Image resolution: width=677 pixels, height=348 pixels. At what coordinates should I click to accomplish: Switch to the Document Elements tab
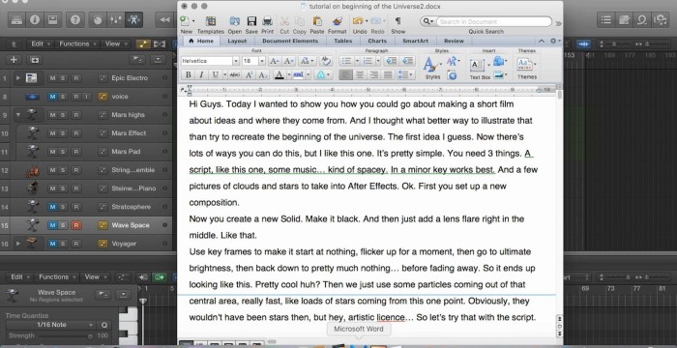coord(290,41)
